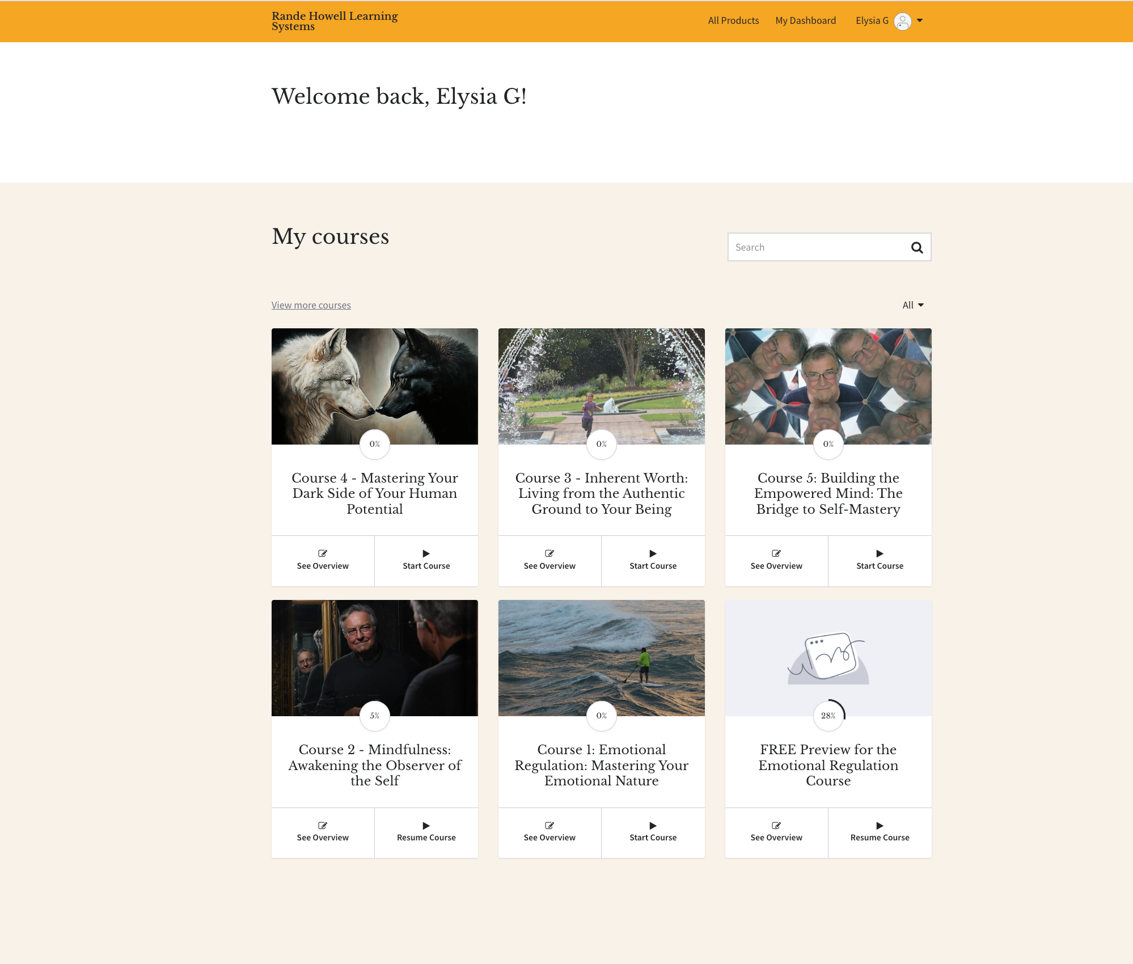Click Course 1 See Overview edit icon
Viewport: 1133px width, 964px height.
tap(549, 826)
